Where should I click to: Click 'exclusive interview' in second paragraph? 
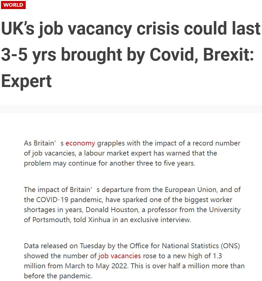[160, 220]
